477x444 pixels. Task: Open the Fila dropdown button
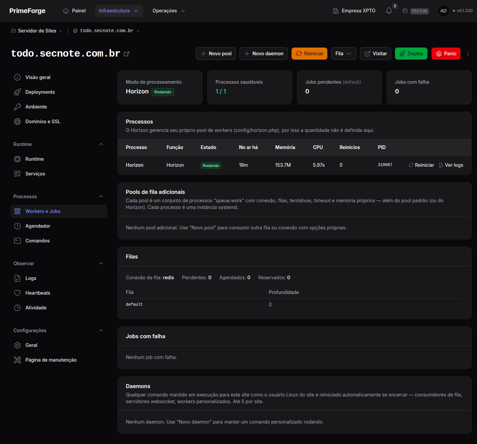(343, 54)
